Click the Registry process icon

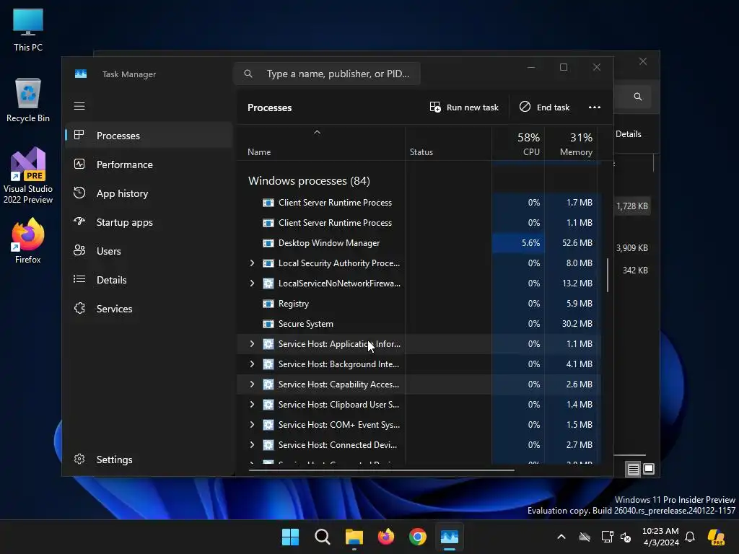click(x=268, y=304)
